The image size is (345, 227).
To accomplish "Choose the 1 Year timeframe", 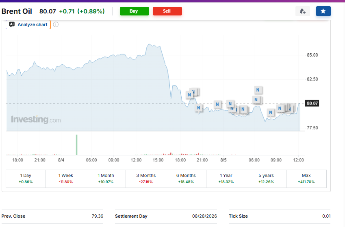I will pyautogui.click(x=226, y=179).
